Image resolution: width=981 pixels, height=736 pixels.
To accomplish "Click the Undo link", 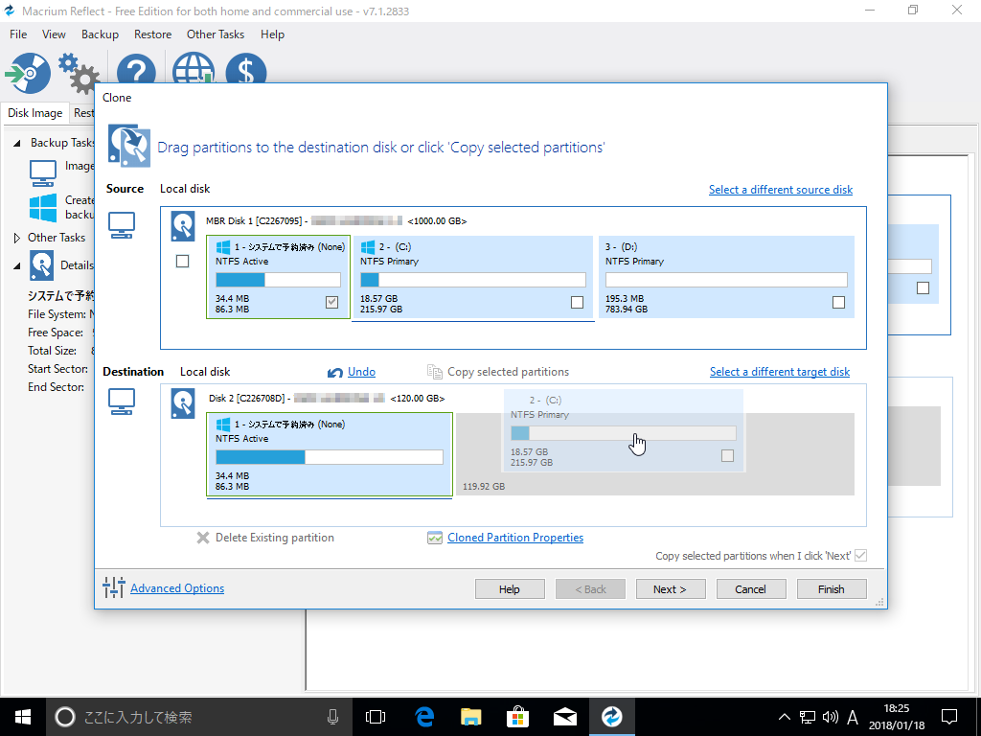I will (361, 372).
